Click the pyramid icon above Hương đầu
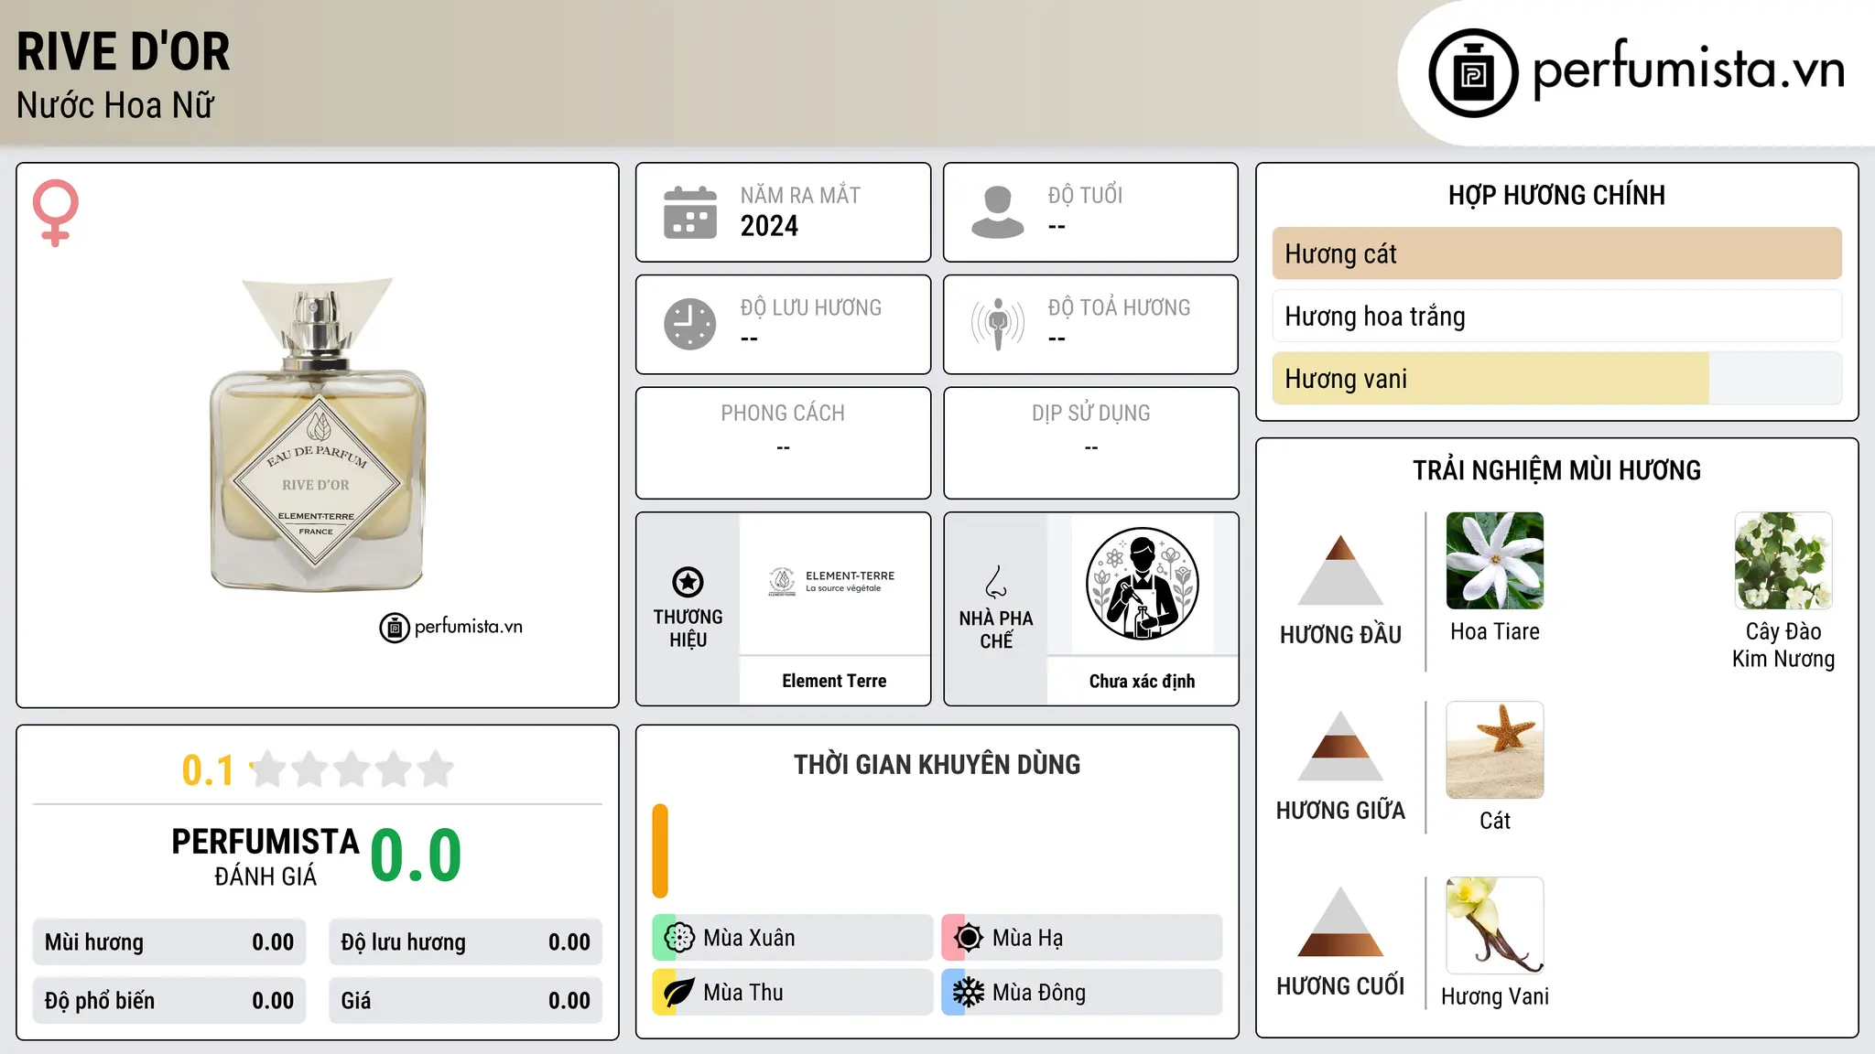The width and height of the screenshot is (1875, 1054). click(x=1340, y=570)
